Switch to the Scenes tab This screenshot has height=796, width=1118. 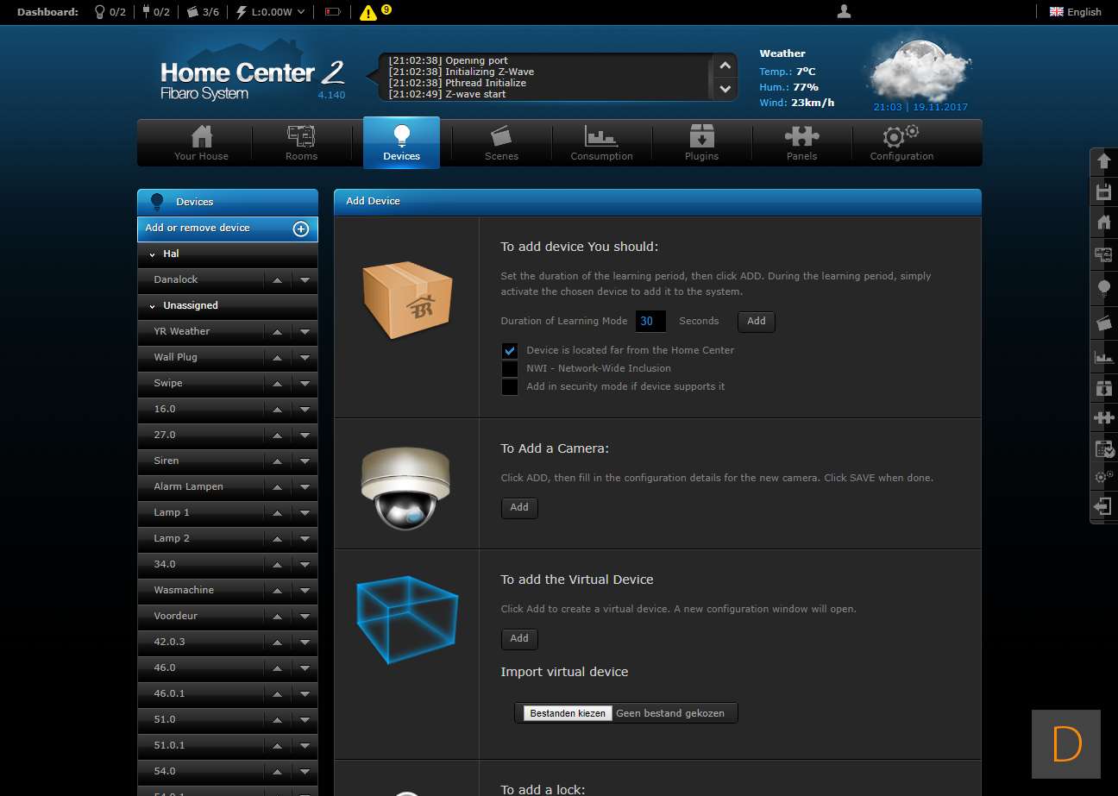coord(501,142)
